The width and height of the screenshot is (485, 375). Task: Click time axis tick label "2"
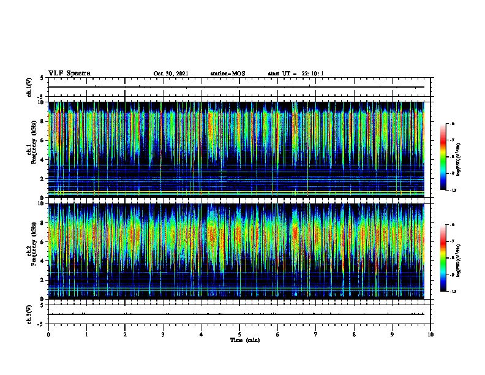click(125, 335)
